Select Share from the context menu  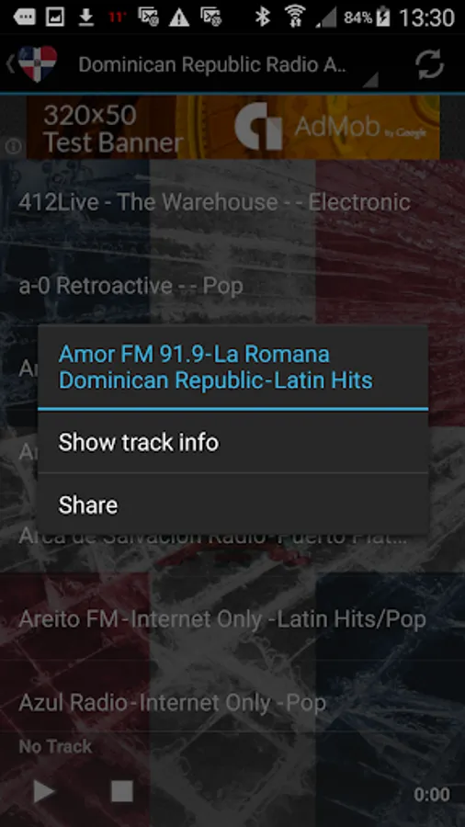pos(232,504)
